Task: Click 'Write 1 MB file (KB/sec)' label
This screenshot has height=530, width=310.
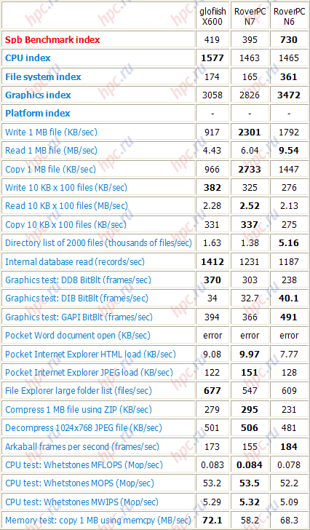Action: tap(51, 132)
